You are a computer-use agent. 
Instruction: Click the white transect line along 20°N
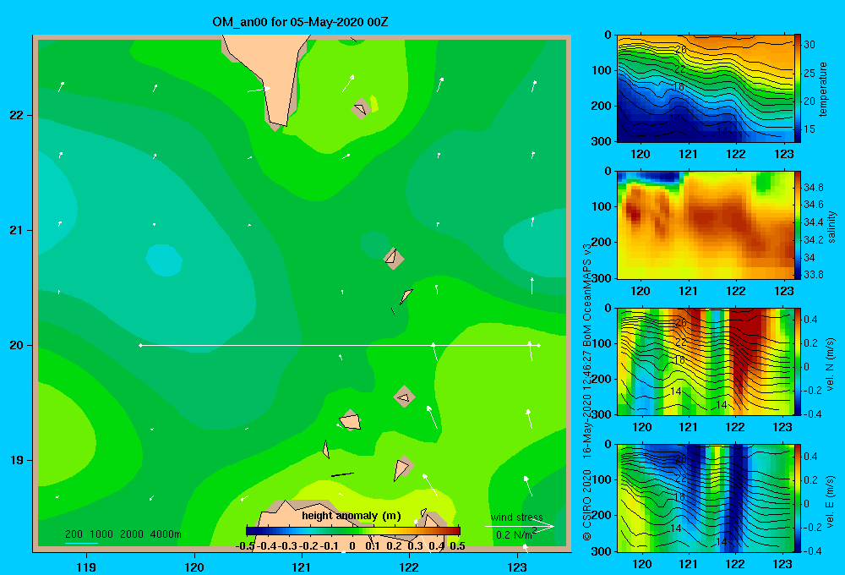tap(340, 345)
